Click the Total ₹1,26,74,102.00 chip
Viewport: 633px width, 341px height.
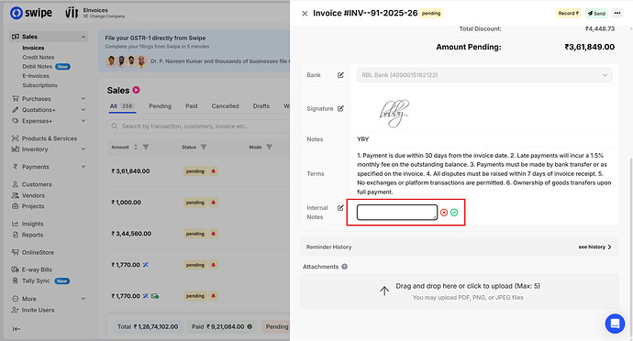click(148, 327)
